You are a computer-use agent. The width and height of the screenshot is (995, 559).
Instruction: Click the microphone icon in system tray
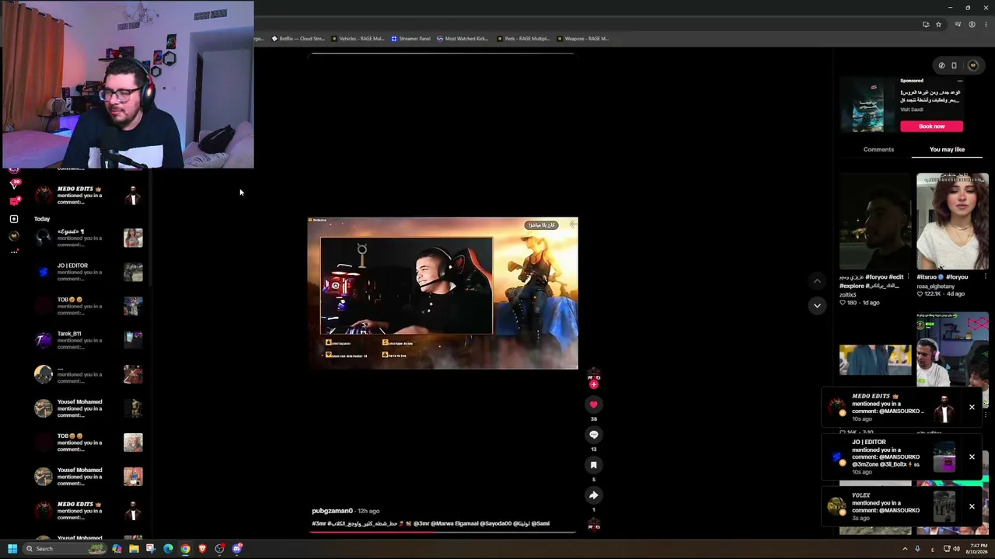click(918, 549)
